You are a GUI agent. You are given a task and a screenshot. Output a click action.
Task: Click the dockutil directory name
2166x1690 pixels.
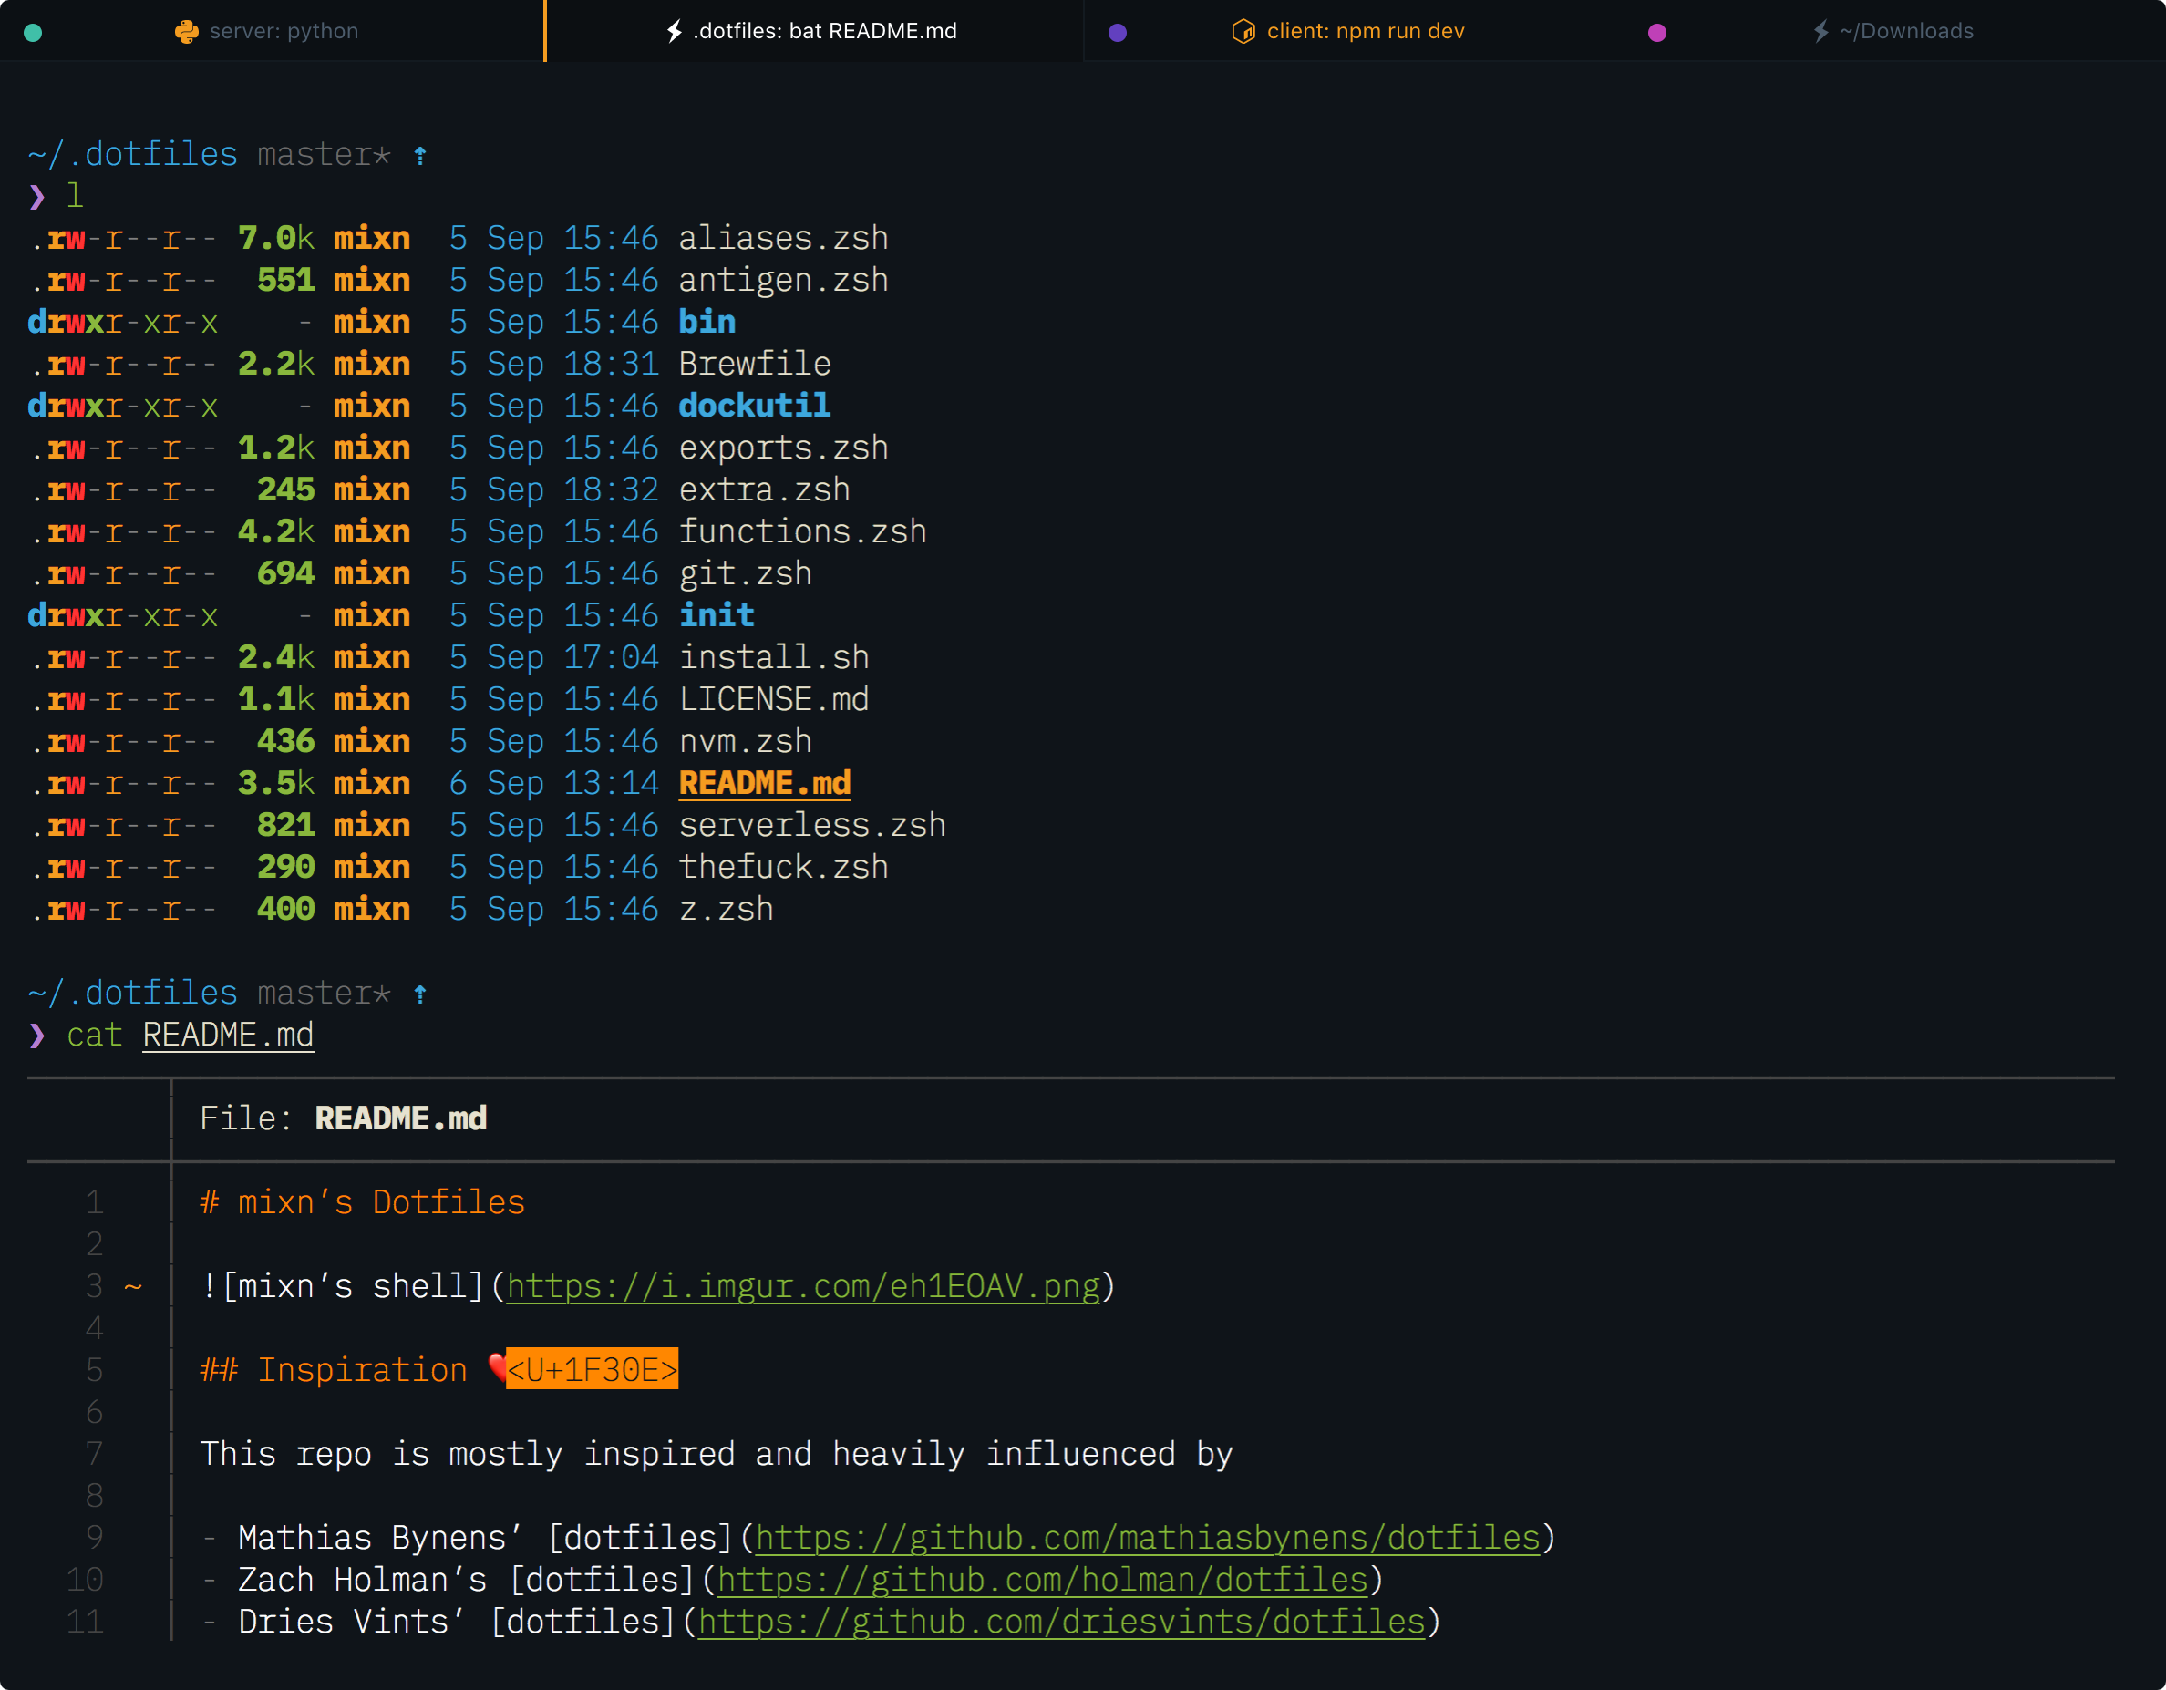click(755, 406)
